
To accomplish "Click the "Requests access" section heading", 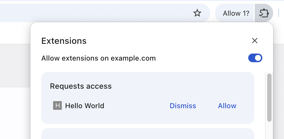I will (x=81, y=86).
